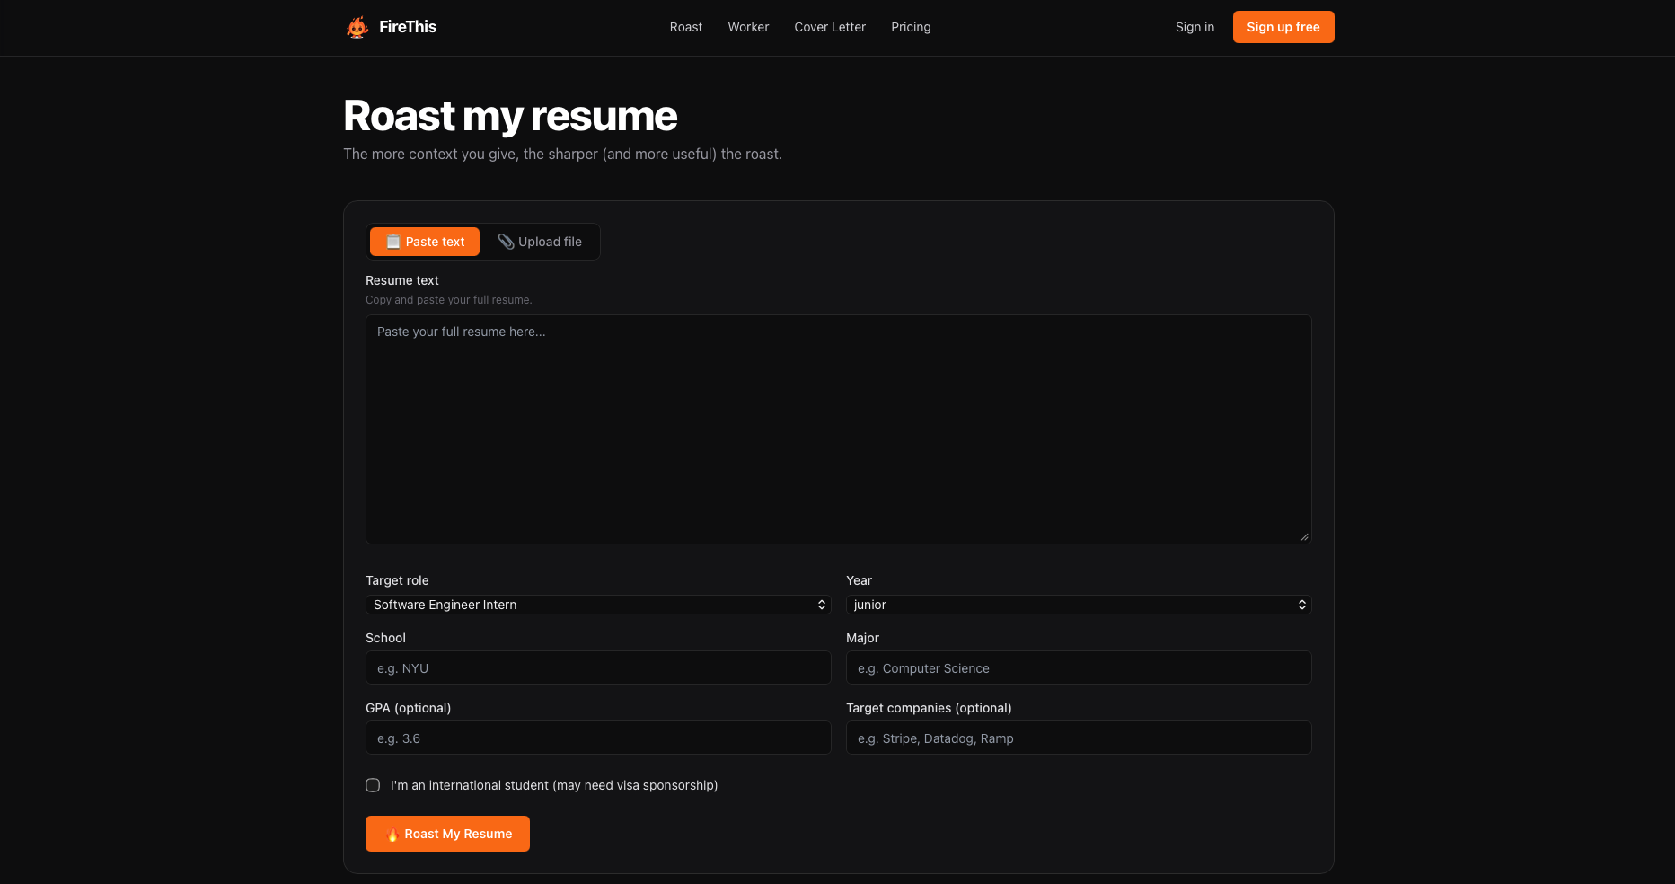Click the FireThis brand name

click(x=408, y=27)
